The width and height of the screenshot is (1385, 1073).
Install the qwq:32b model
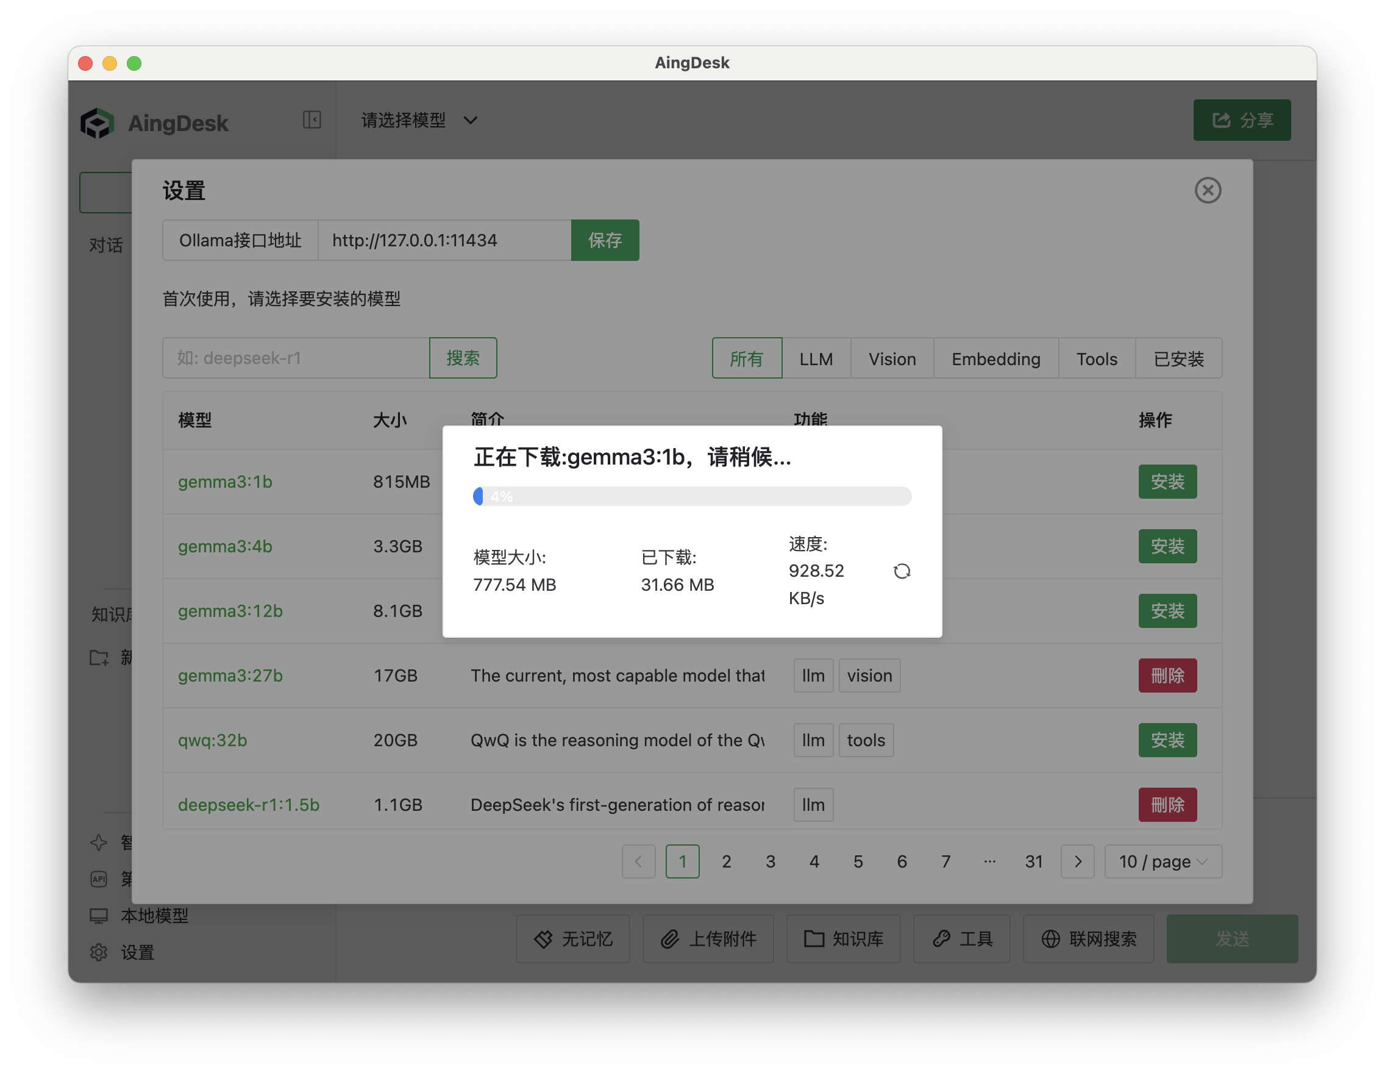(x=1167, y=740)
